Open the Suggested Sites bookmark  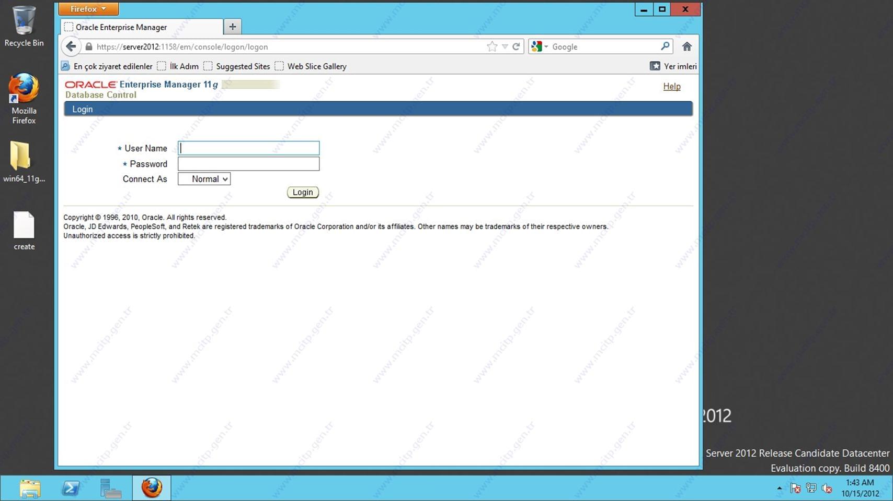237,66
